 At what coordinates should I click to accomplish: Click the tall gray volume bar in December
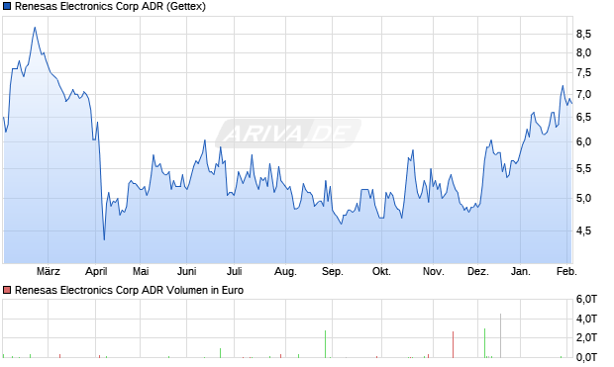click(500, 335)
